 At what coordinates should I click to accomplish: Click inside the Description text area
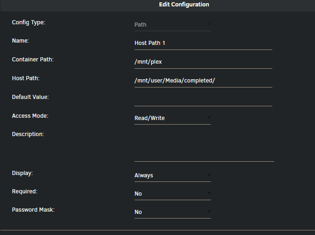[204, 147]
